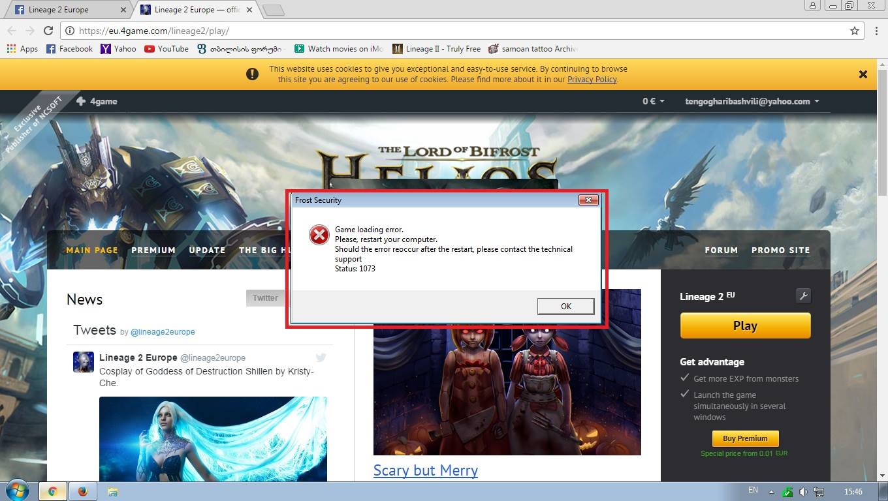This screenshot has width=888, height=501.
Task: Open Google Chrome from the taskbar
Action: pos(53,491)
